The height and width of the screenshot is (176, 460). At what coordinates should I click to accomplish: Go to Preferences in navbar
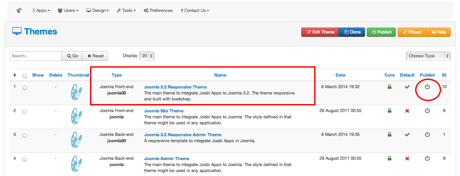tap(158, 11)
